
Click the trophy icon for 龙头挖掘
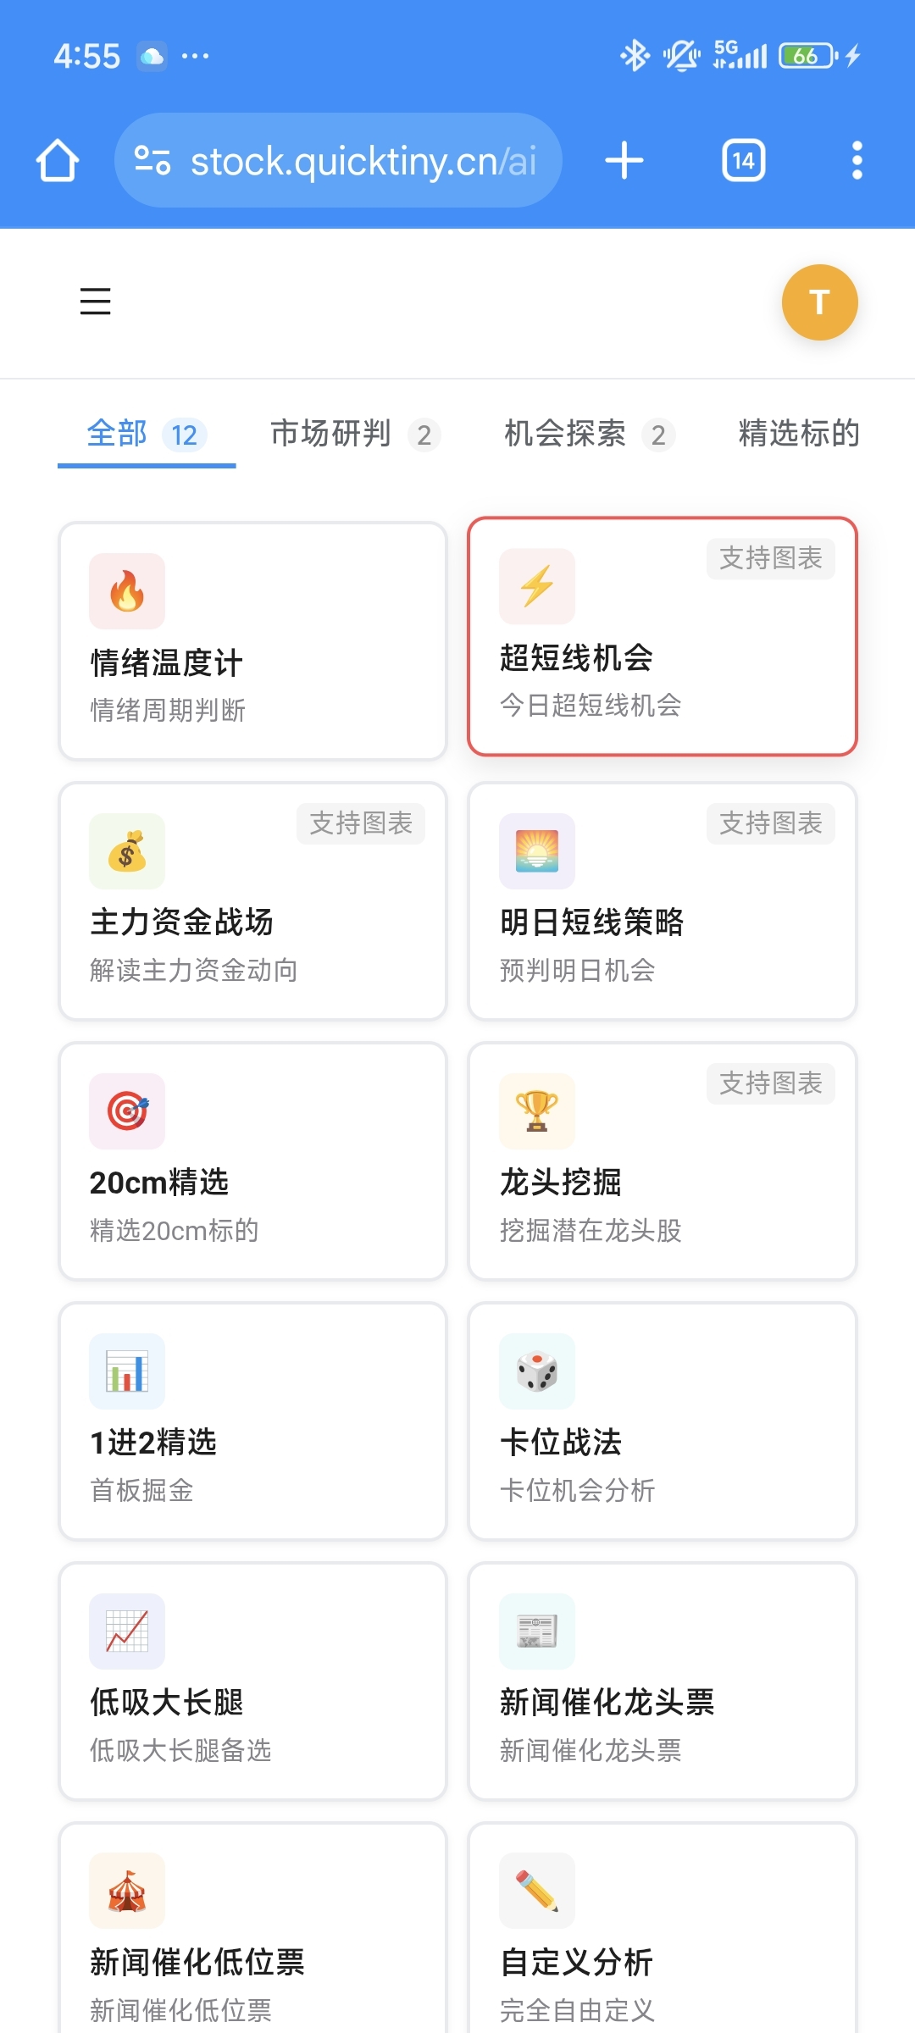tap(537, 1111)
